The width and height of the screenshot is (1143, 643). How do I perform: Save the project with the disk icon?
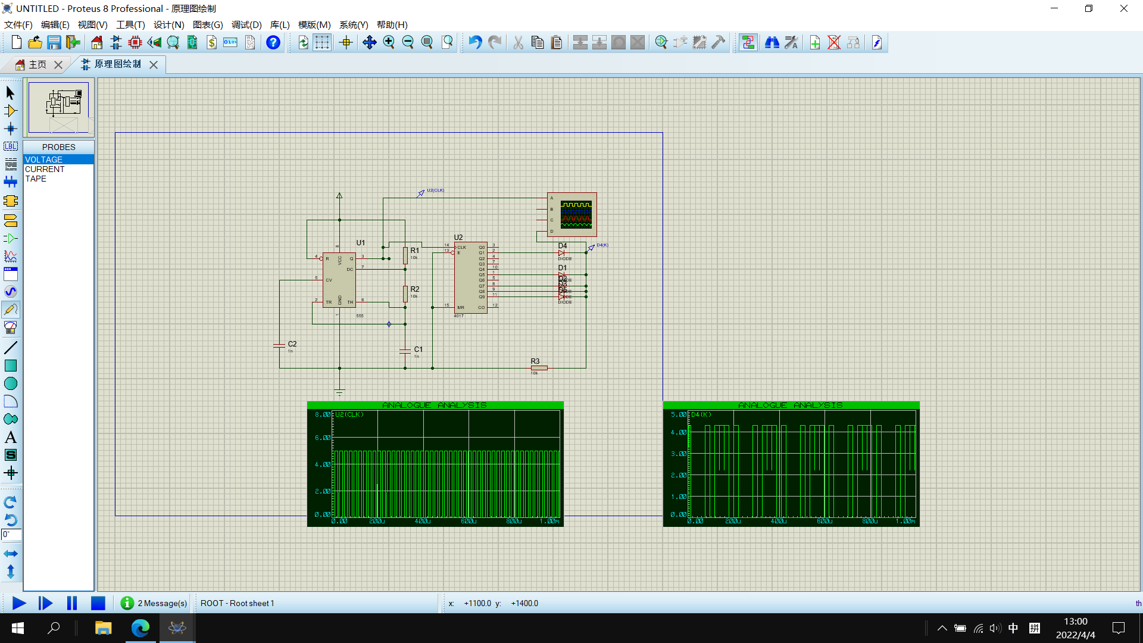click(54, 42)
